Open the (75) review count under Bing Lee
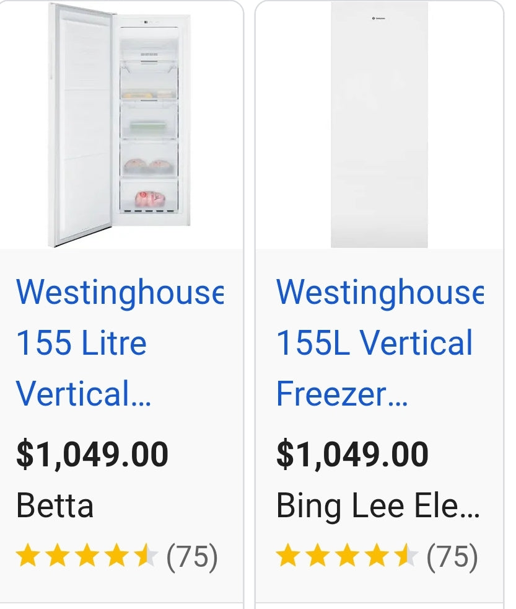 452,556
